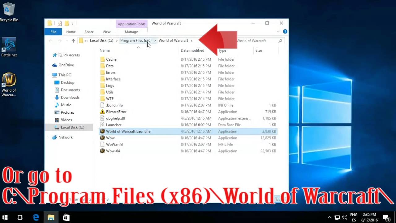Select the BlizzardError application icon
396x223 pixels.
coord(102,111)
